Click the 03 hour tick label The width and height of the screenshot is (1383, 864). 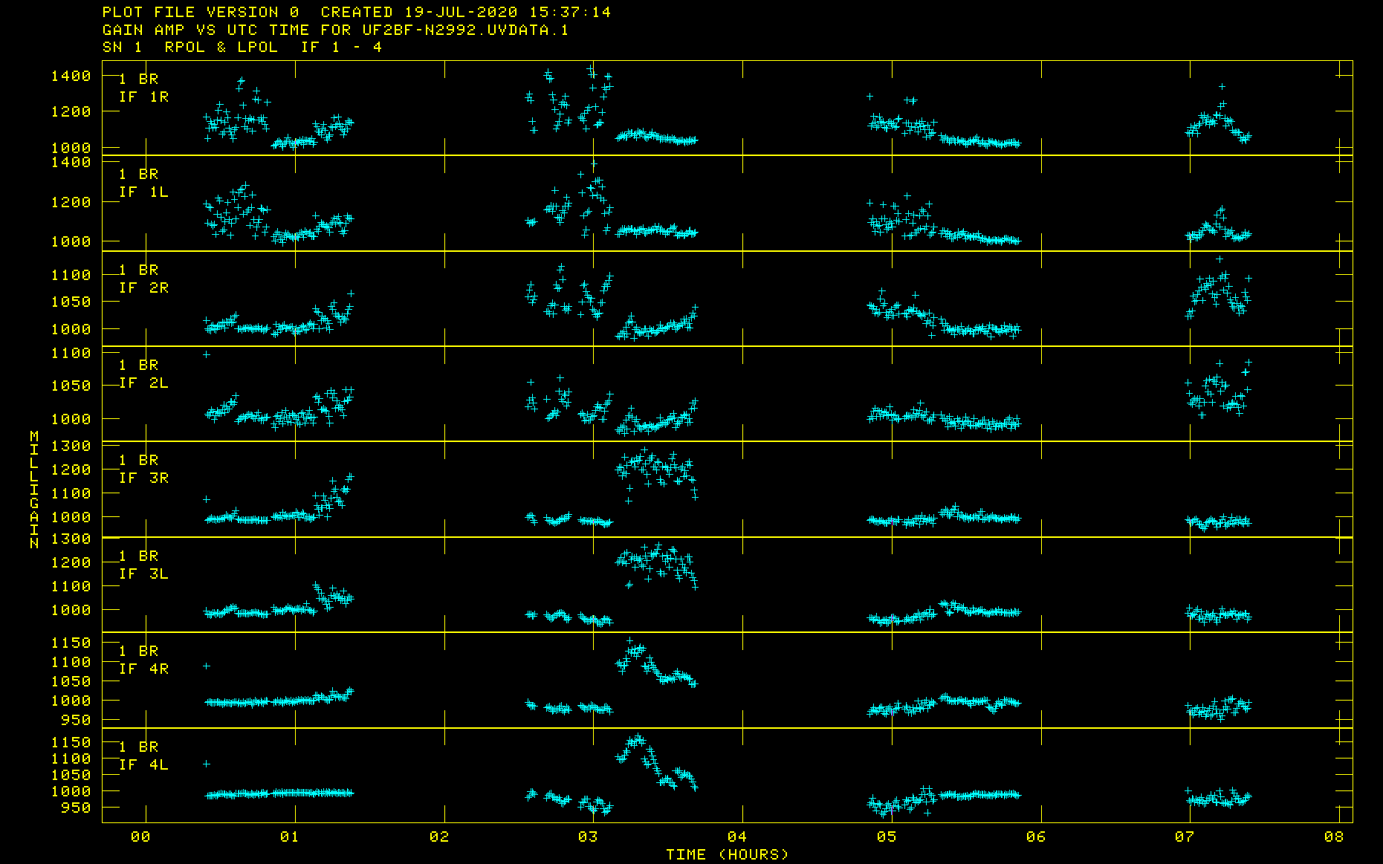[588, 837]
